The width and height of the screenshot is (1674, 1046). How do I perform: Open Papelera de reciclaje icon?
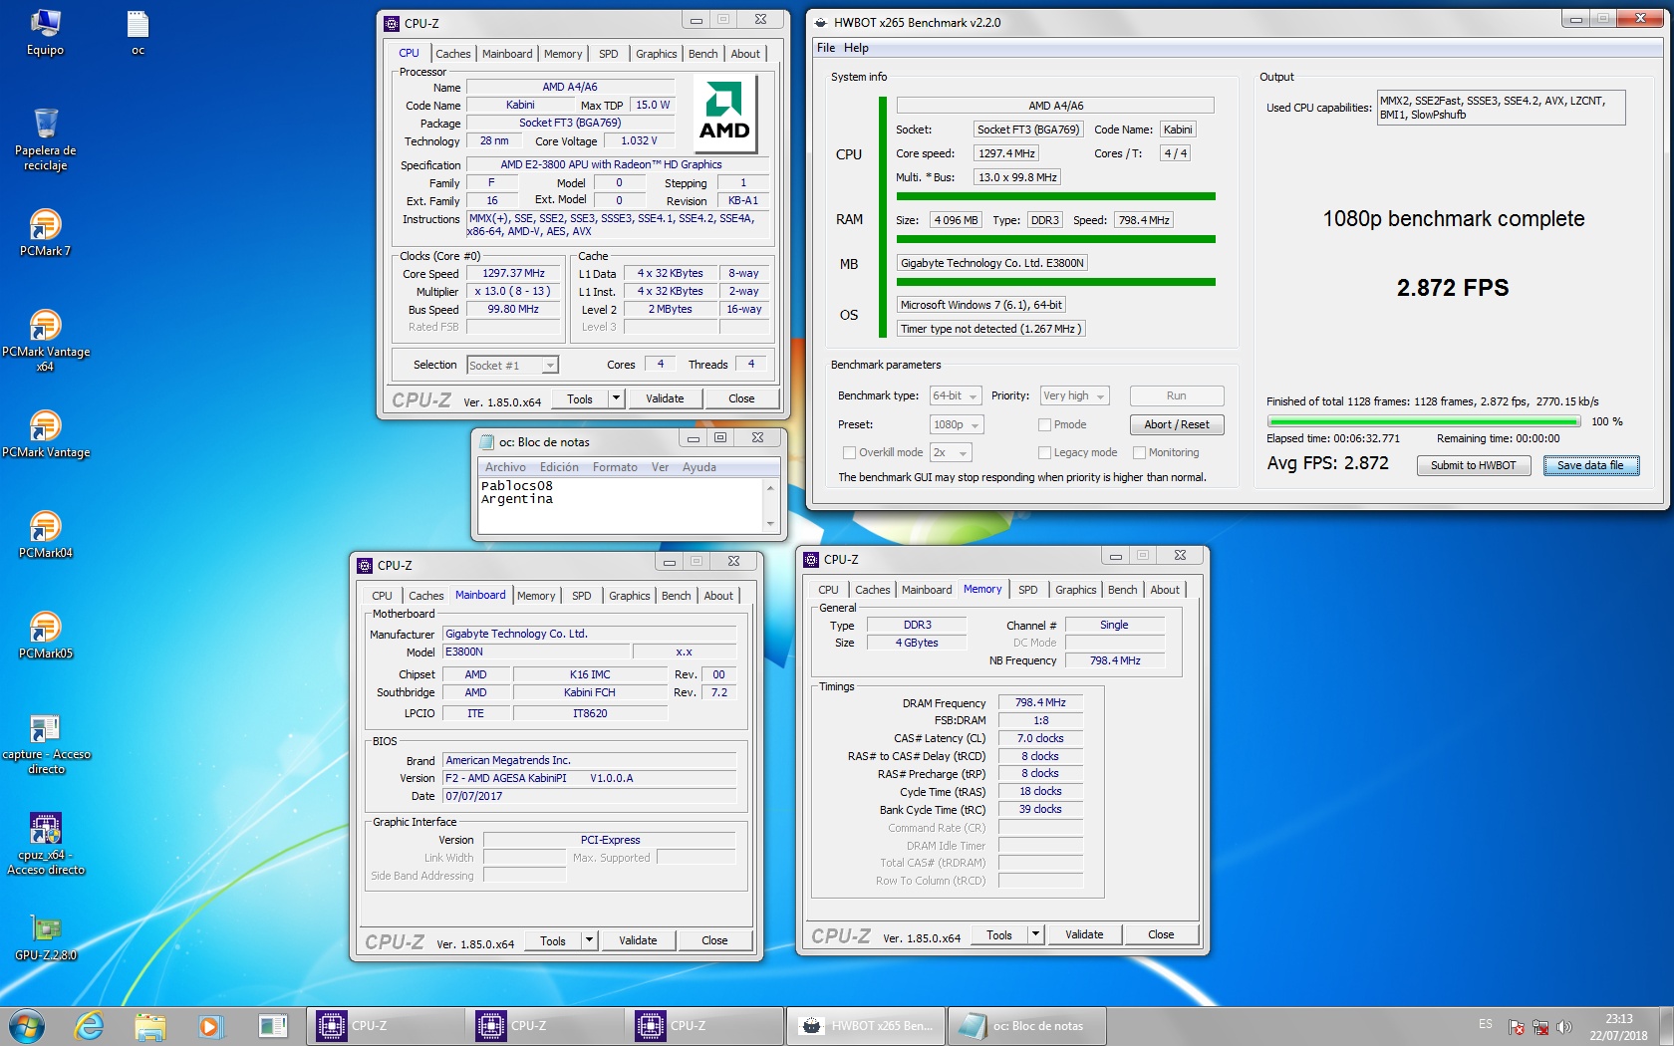pyautogui.click(x=45, y=139)
